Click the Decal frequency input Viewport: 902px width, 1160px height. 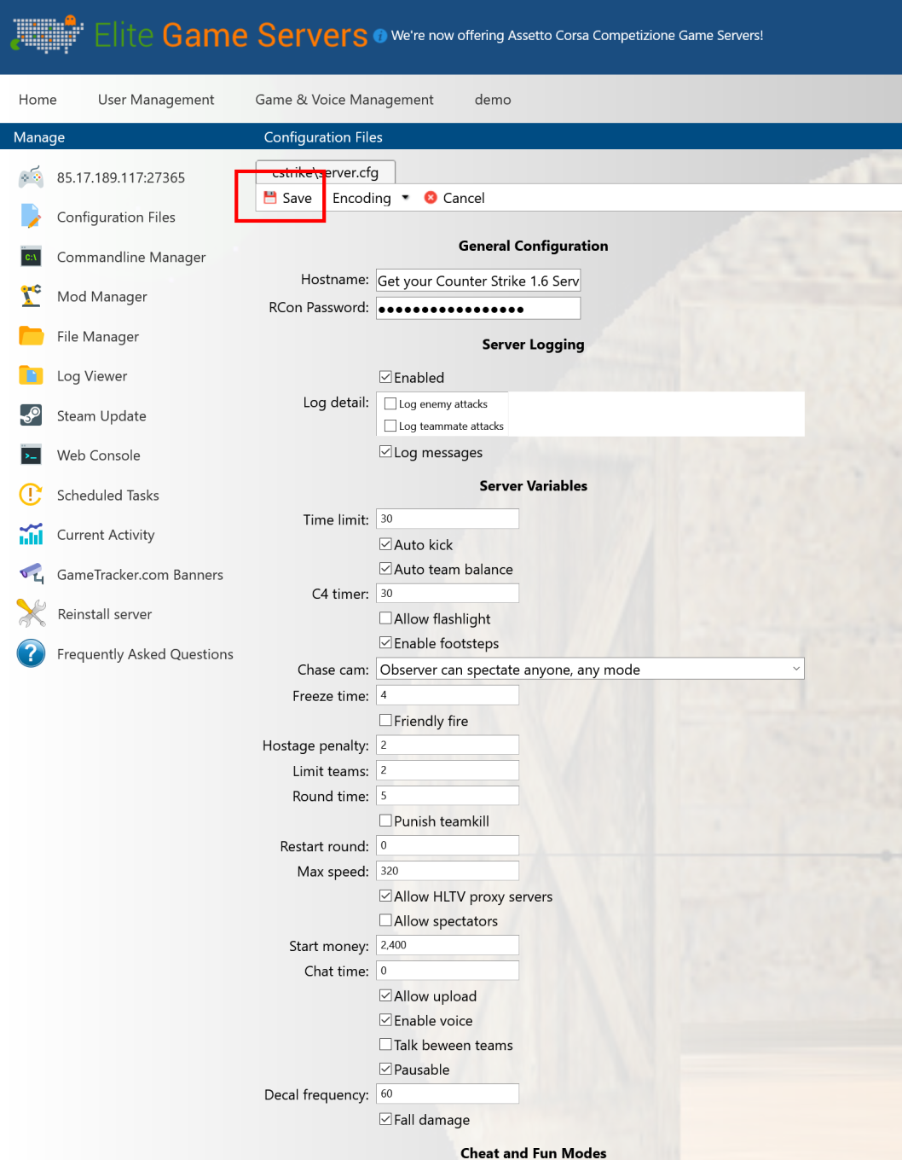tap(448, 1093)
